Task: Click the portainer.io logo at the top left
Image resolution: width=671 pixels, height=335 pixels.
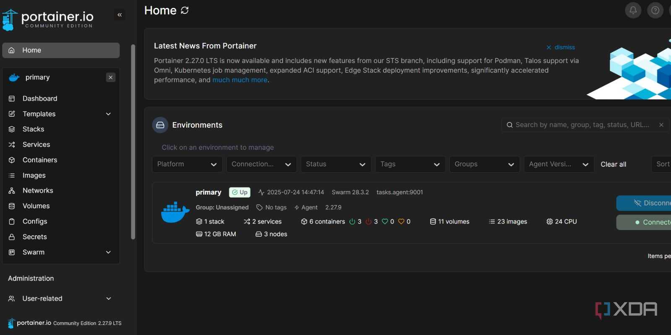Action: pyautogui.click(x=47, y=20)
